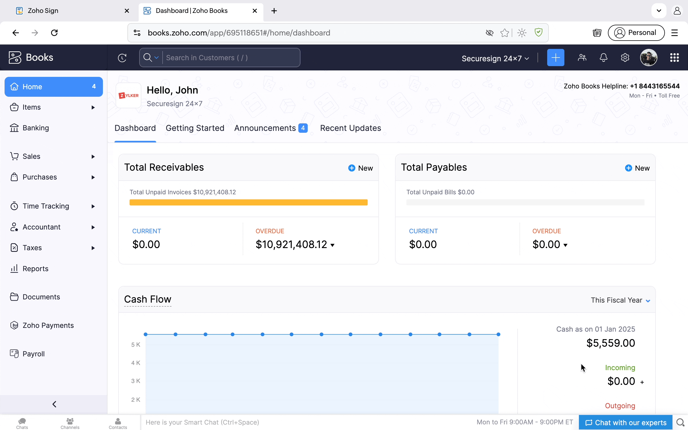Switch to the Getting Started tab

[195, 128]
